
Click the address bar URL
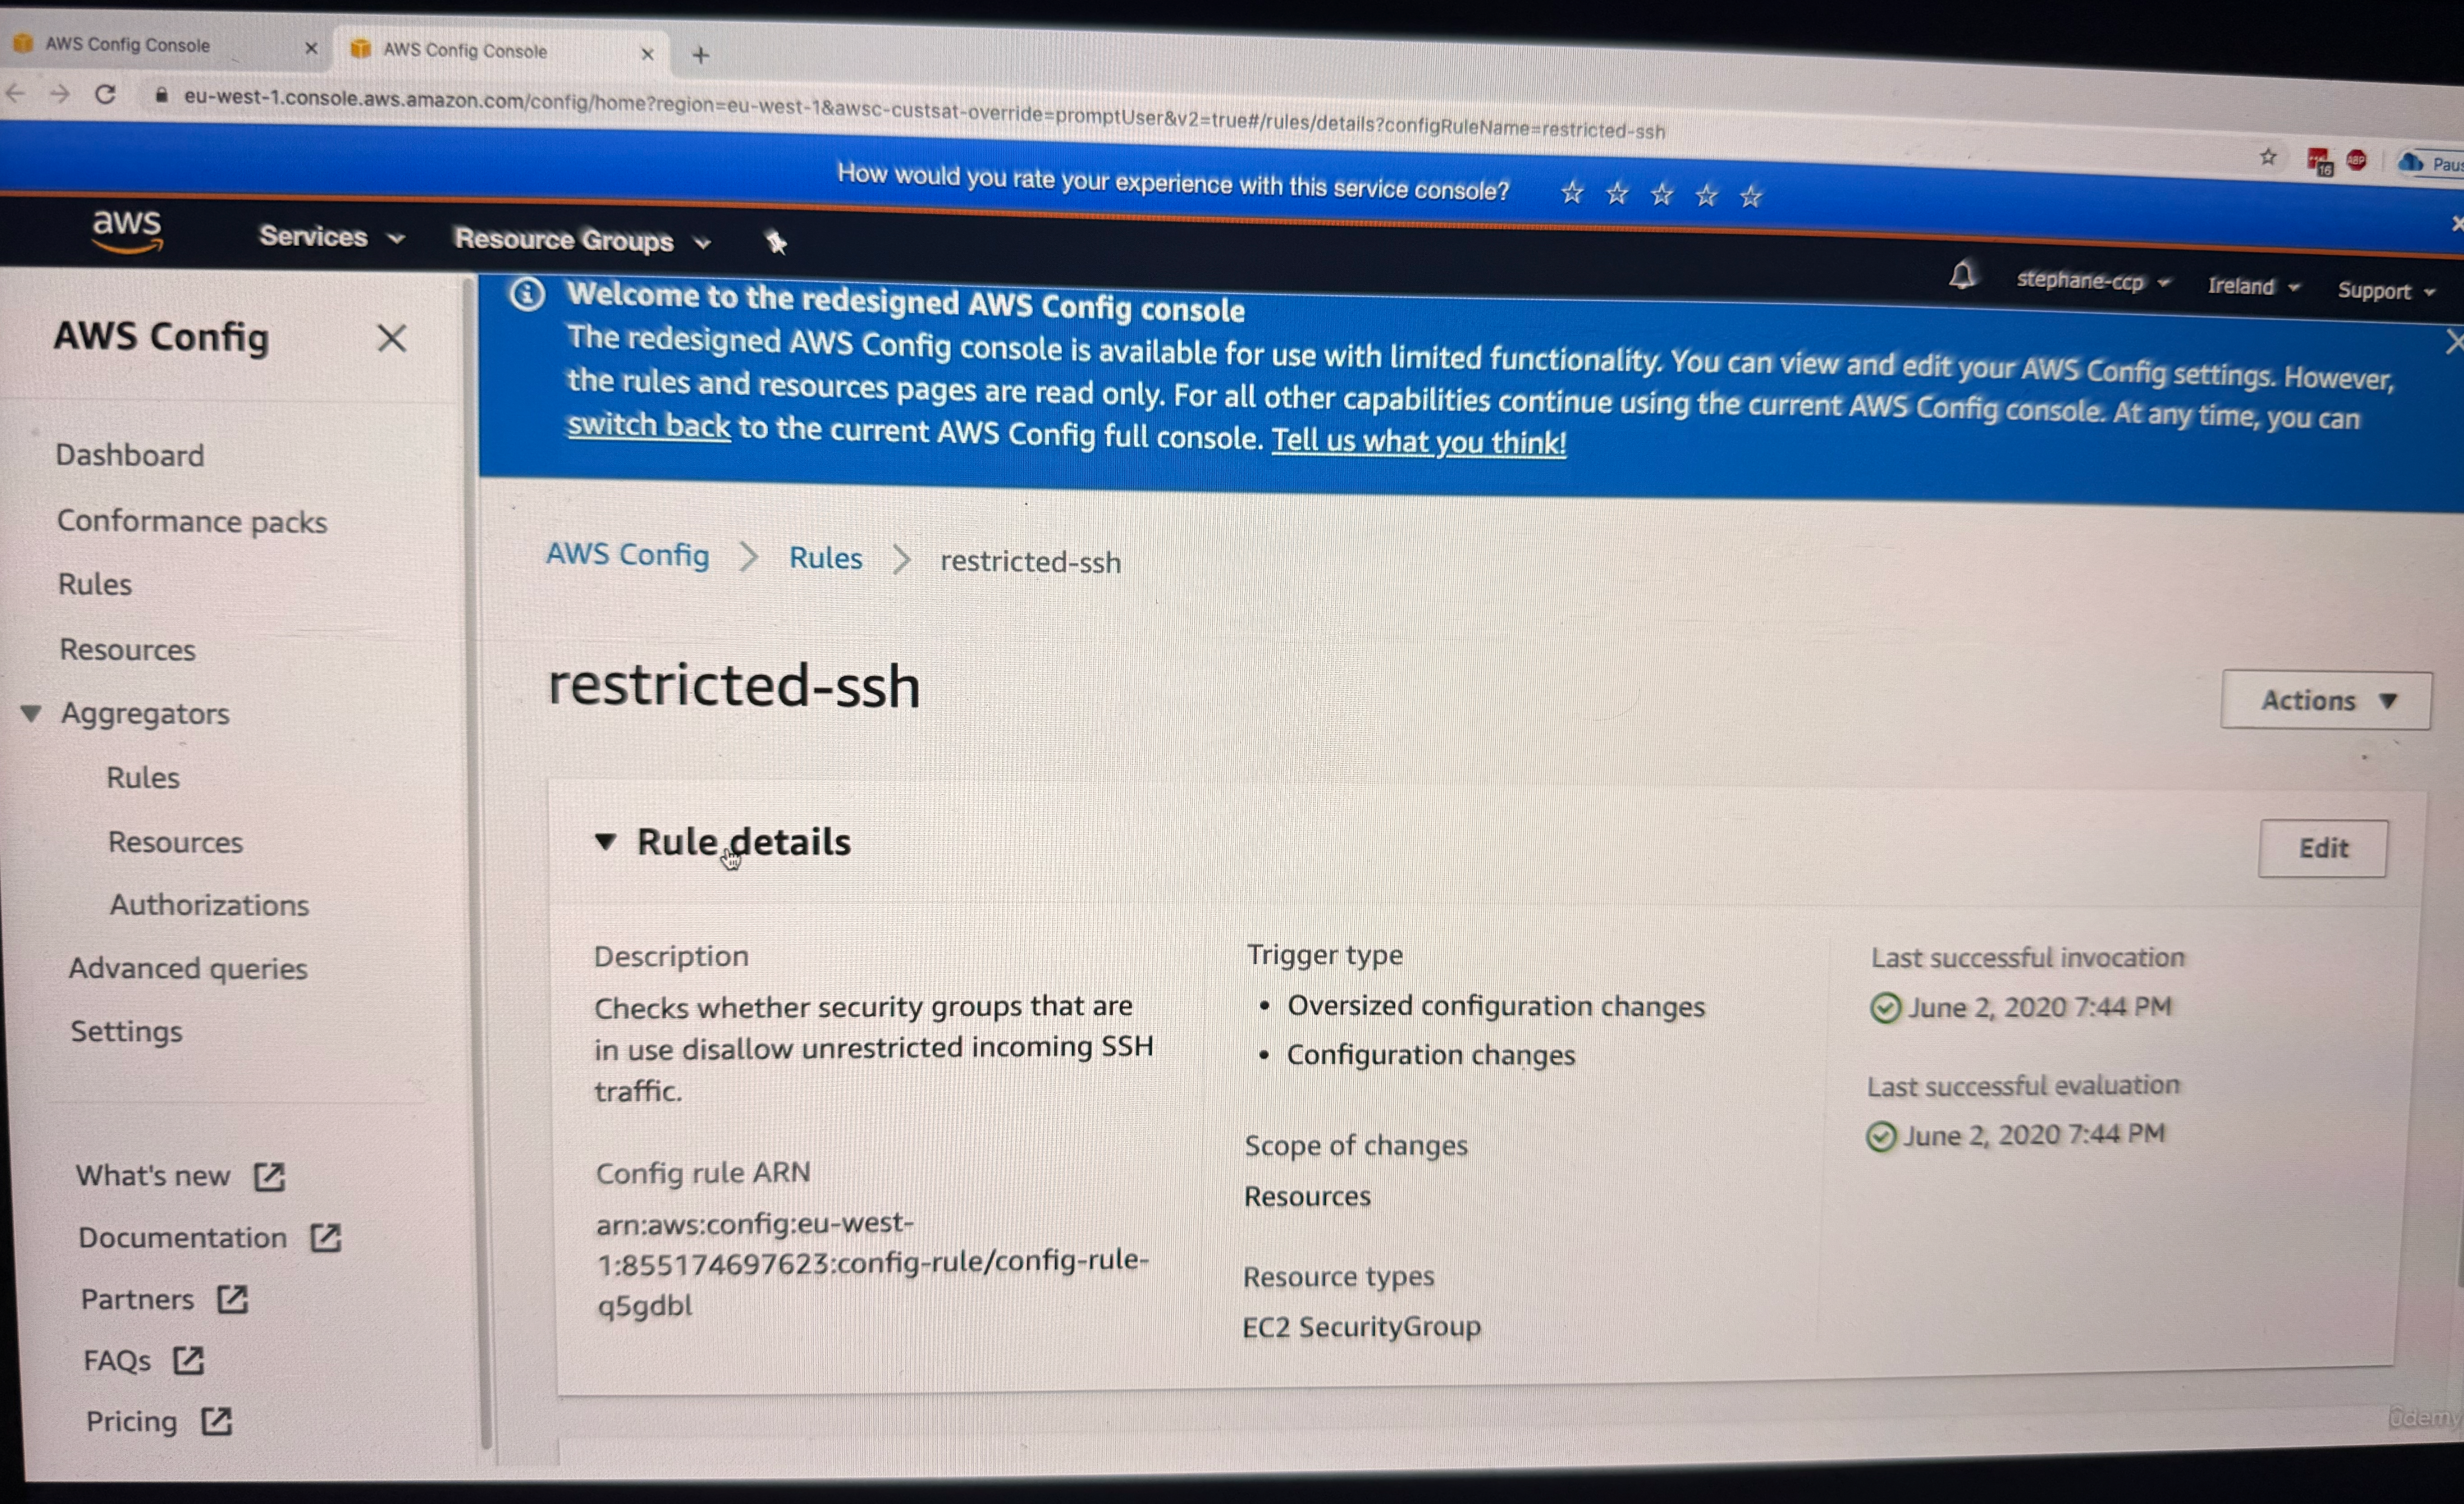pos(924,114)
